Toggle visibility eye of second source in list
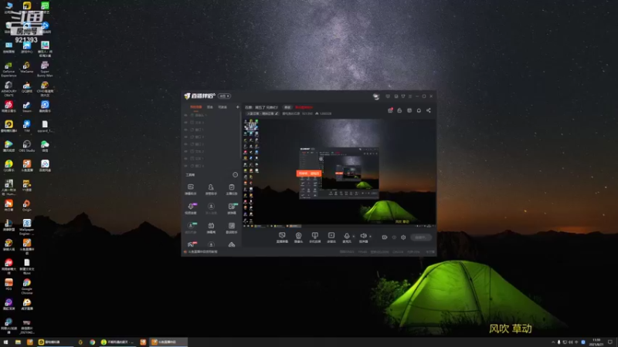618x347 pixels. click(185, 123)
